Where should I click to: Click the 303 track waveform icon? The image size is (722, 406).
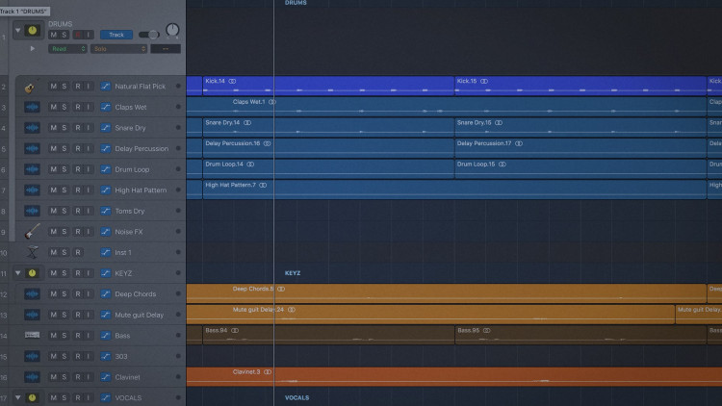tap(32, 356)
